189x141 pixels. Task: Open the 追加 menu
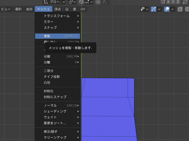[29, 9]
